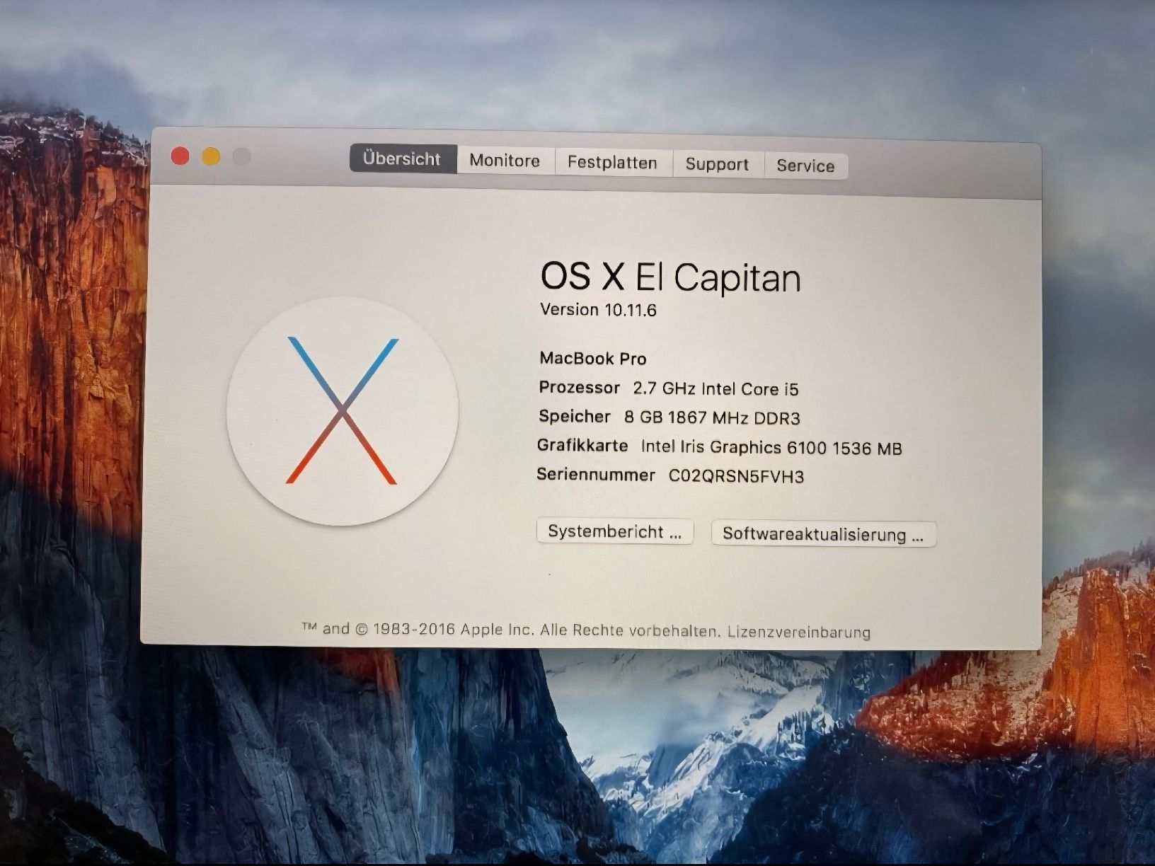1155x866 pixels.
Task: Click memory value 8 GB 1867 MHz DDR3
Action: (x=712, y=417)
